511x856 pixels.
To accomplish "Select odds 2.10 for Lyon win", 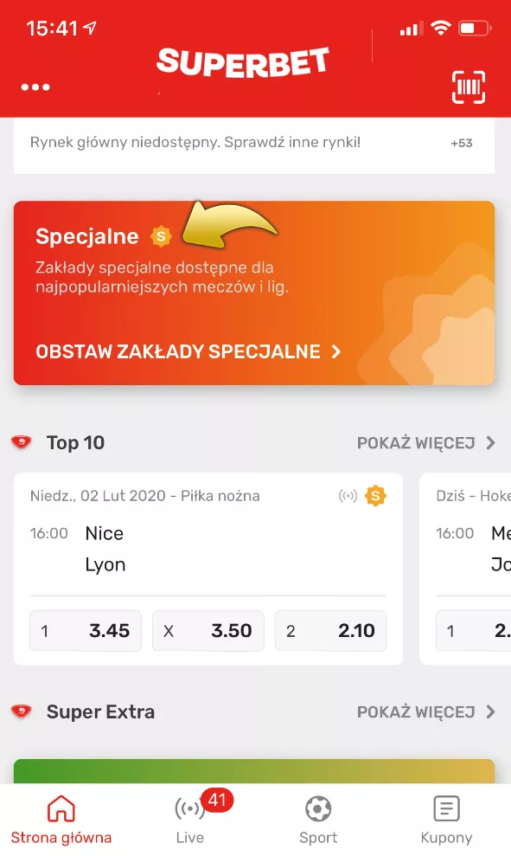I will tap(331, 631).
